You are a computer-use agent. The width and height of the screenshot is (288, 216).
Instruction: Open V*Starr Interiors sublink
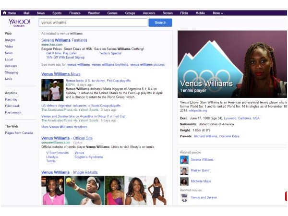57,153
